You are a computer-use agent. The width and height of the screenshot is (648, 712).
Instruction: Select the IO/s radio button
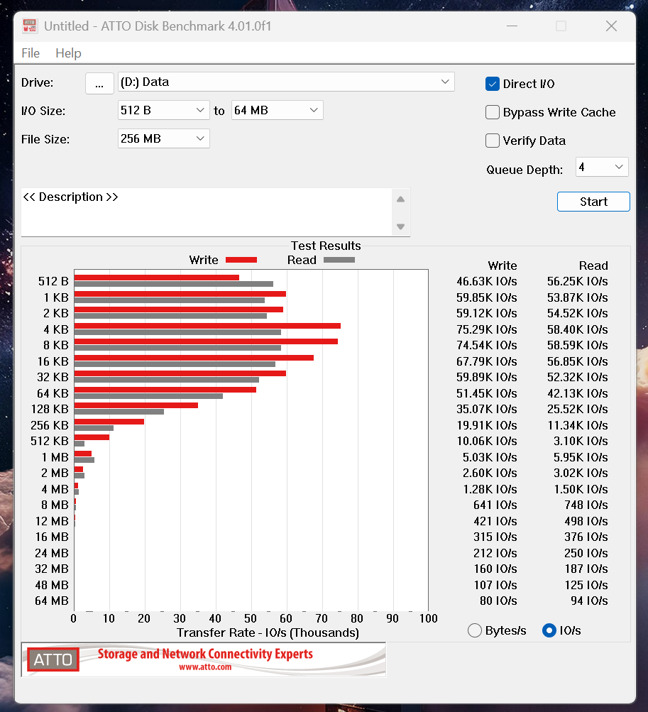pyautogui.click(x=549, y=630)
